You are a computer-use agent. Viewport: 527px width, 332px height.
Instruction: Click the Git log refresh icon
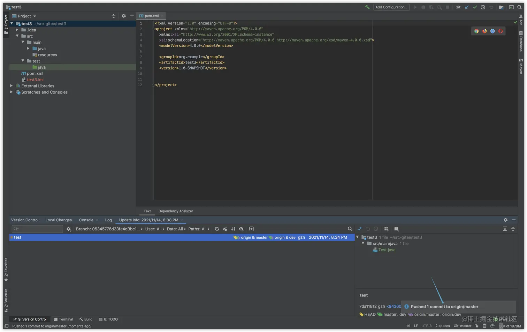[217, 229]
